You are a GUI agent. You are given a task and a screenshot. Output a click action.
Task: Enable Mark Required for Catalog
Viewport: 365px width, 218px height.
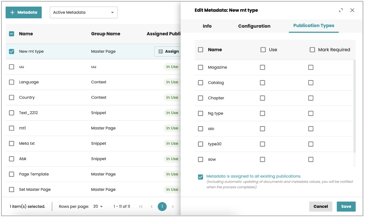(311, 83)
